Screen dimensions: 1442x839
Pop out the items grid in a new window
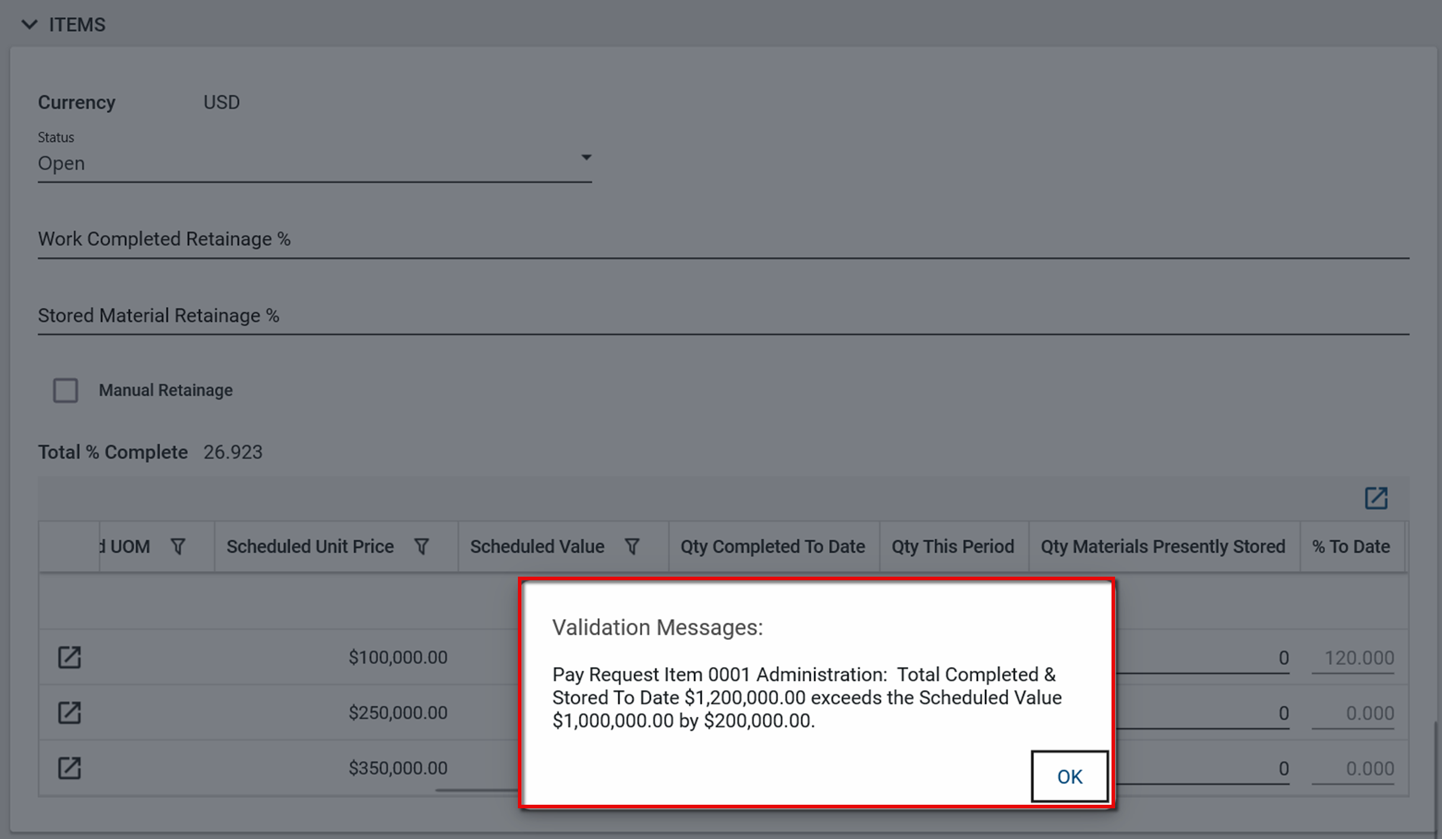pos(1376,498)
